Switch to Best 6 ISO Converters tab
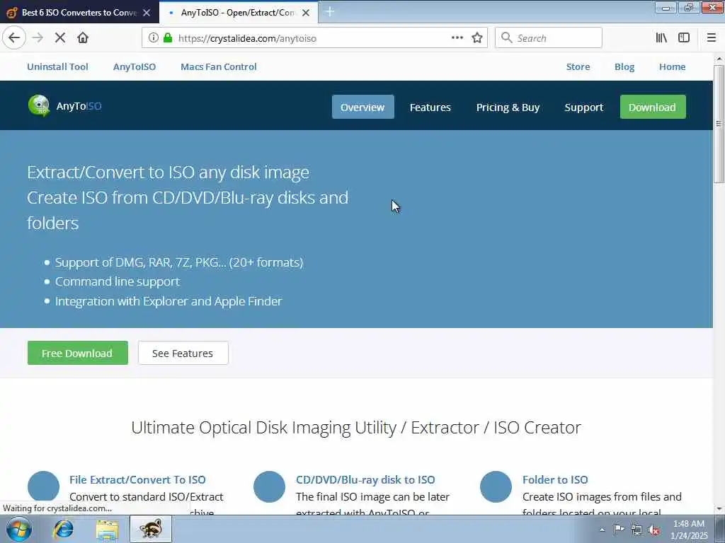Screen dimensions: 725x543 [x=79, y=13]
